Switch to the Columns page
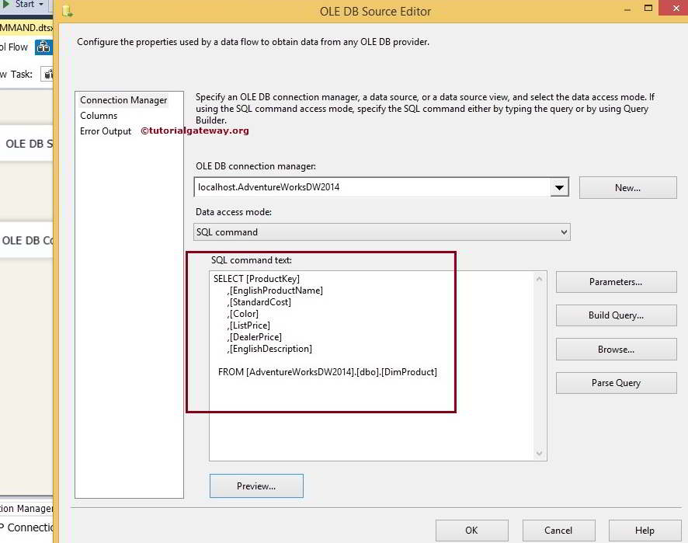The width and height of the screenshot is (688, 543). (99, 116)
